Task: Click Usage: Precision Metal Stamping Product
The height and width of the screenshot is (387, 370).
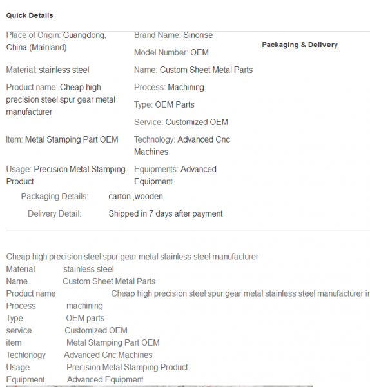Action: 66,175
